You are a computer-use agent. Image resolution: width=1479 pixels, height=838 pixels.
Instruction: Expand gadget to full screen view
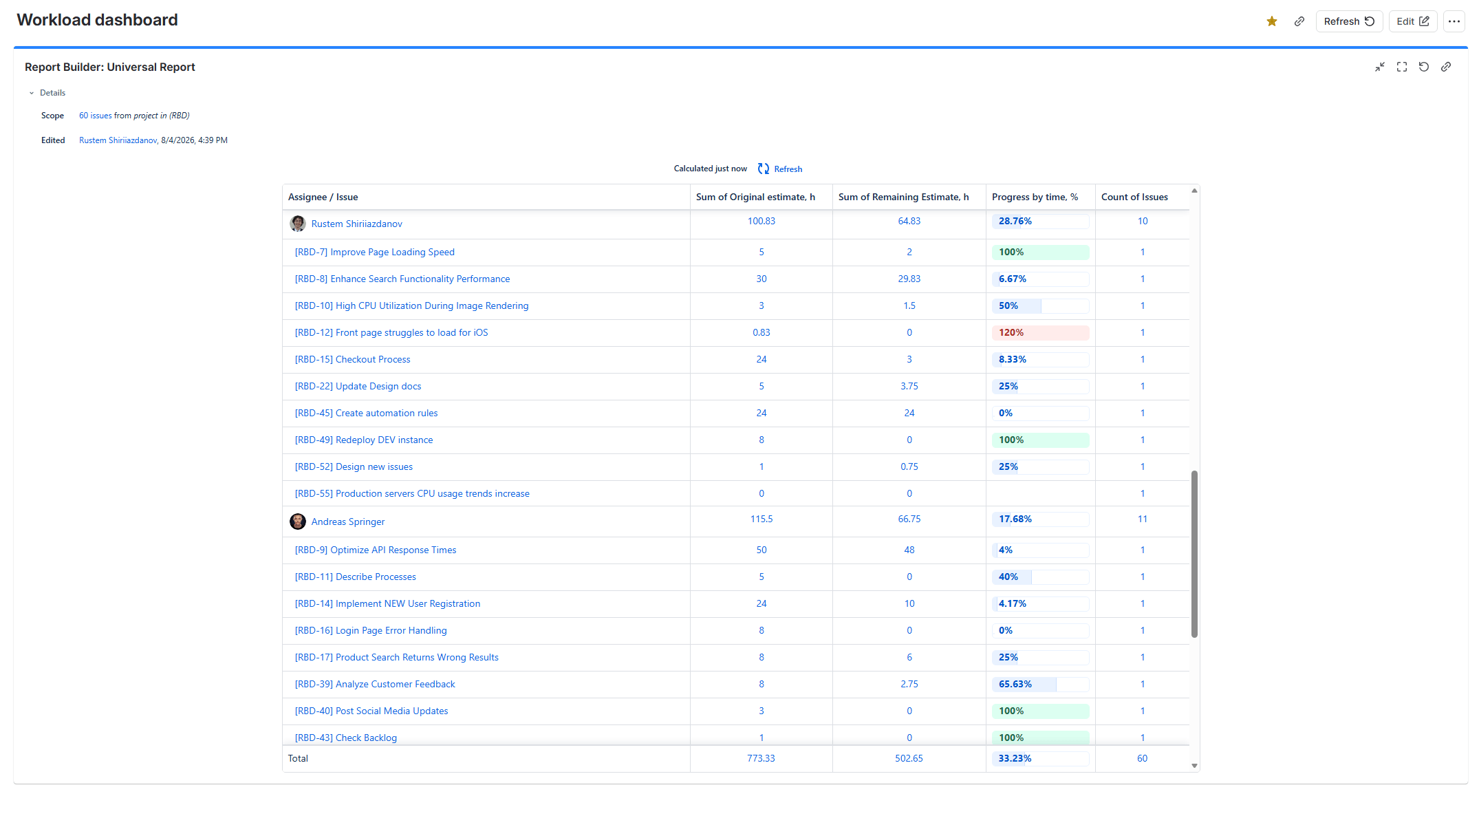[1401, 67]
